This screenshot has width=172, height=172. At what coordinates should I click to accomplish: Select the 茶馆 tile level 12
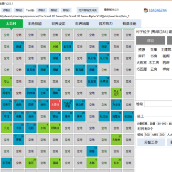7,117
